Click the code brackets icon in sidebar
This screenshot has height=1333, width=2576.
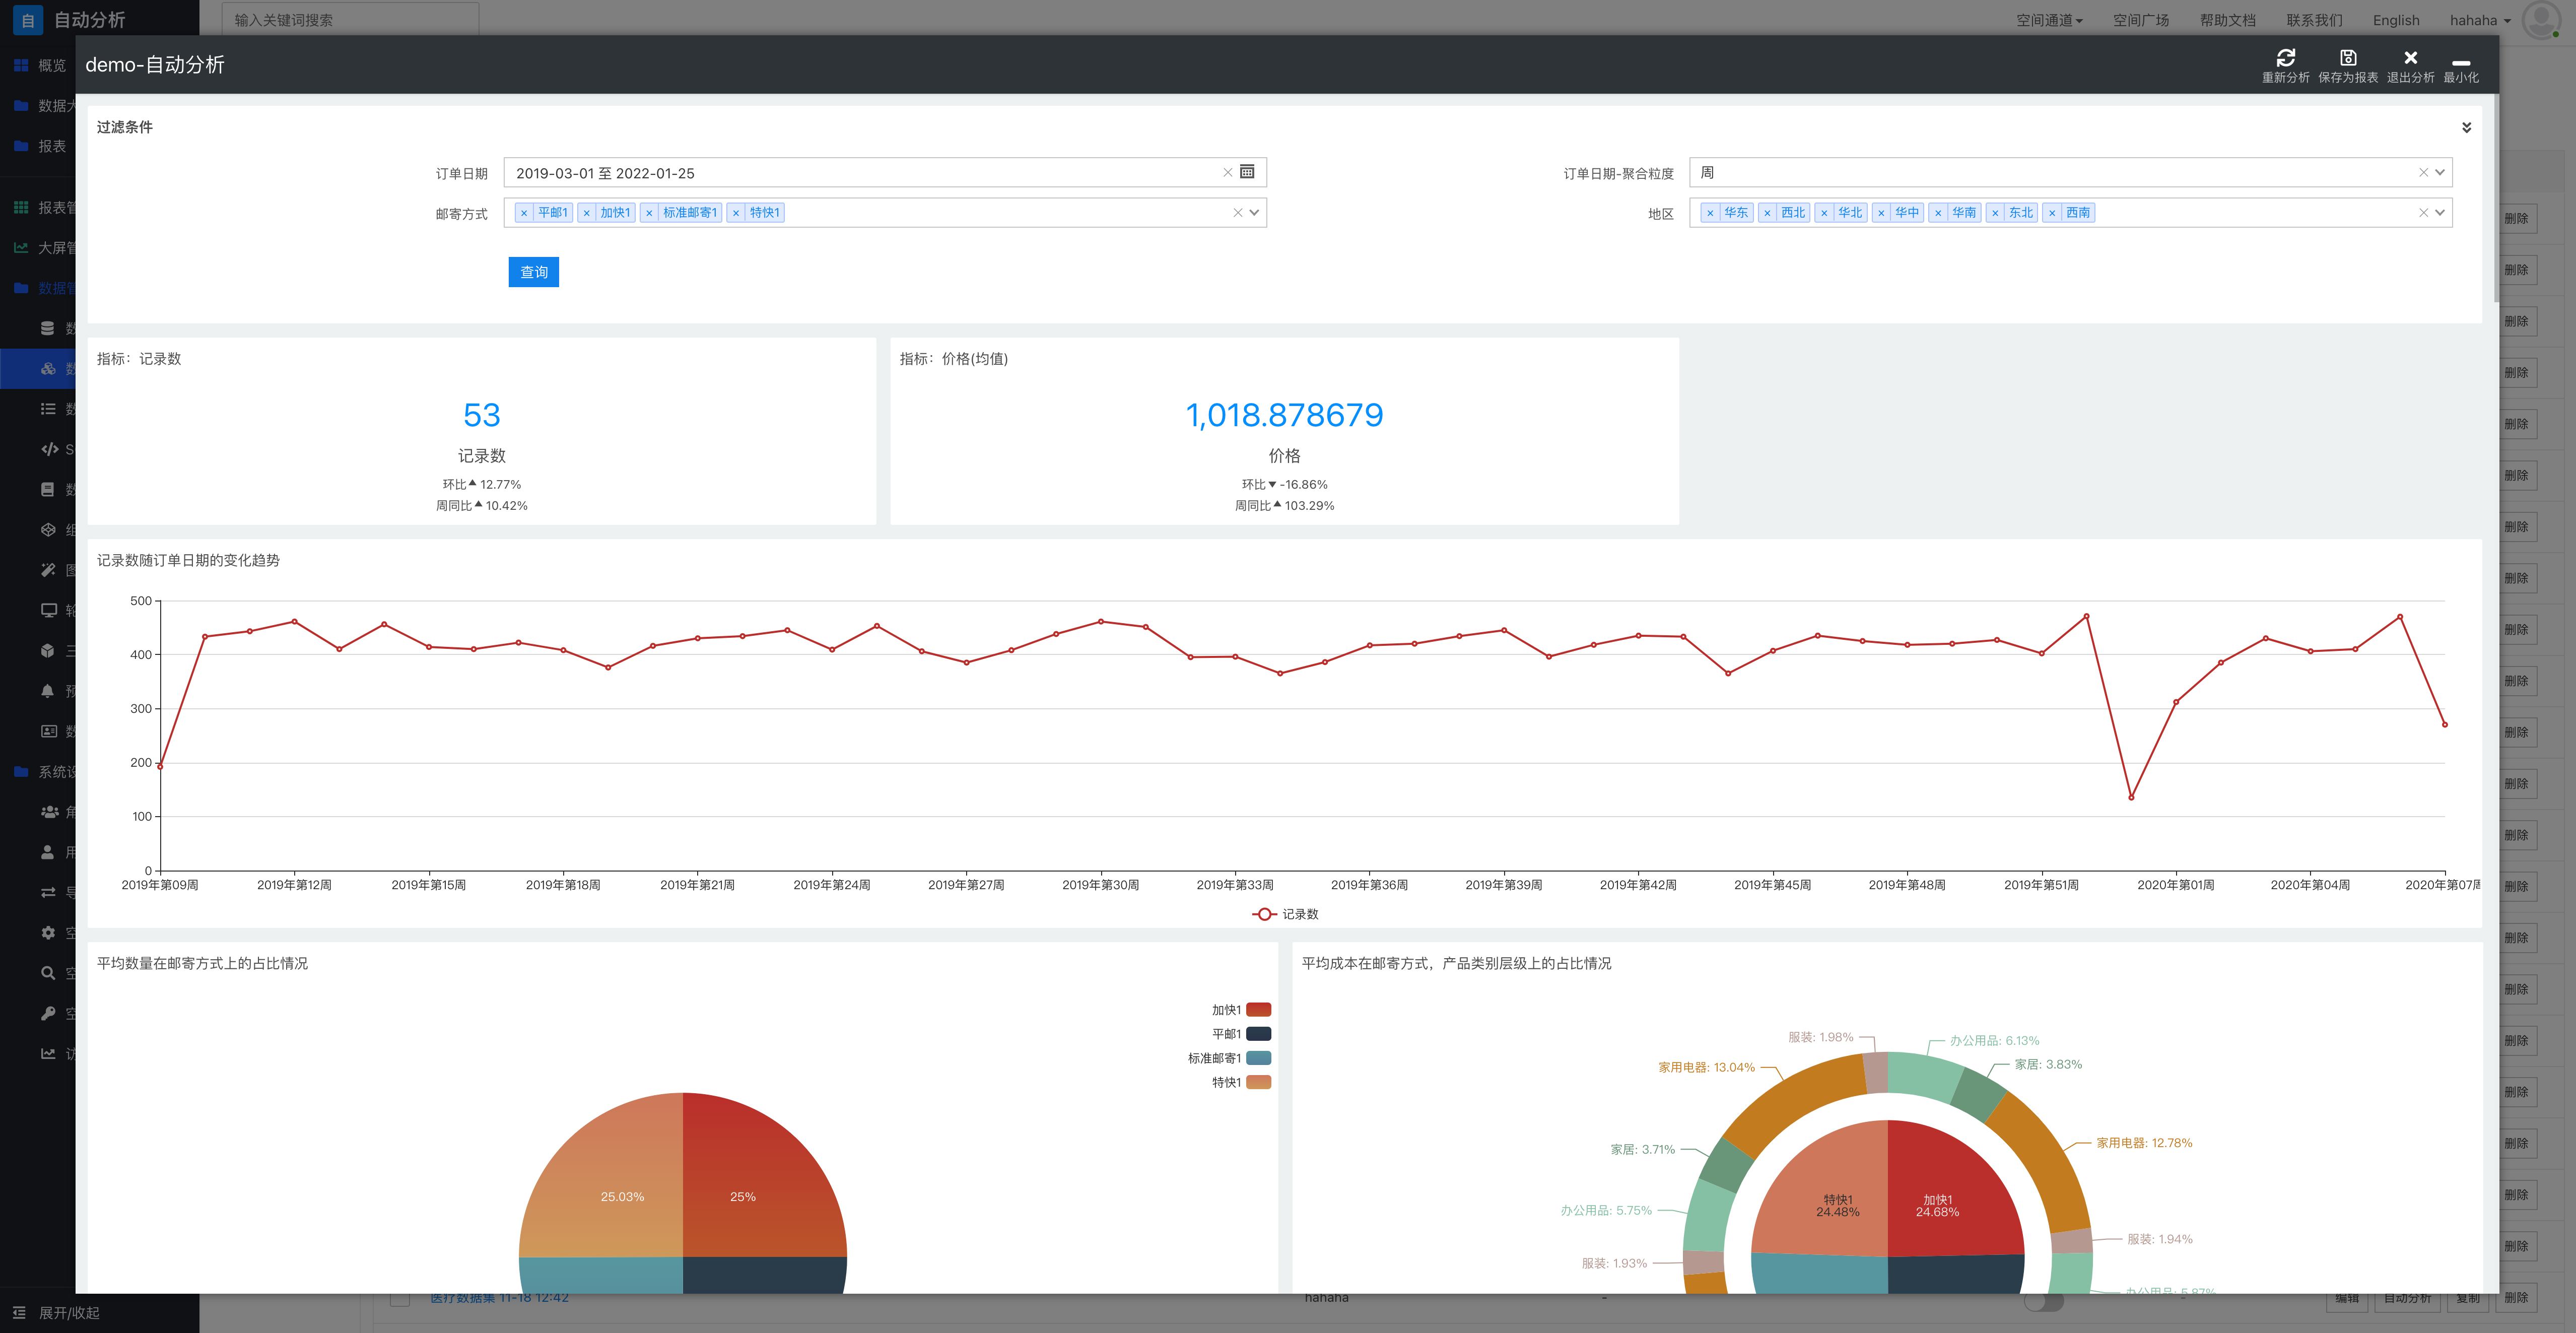[49, 449]
